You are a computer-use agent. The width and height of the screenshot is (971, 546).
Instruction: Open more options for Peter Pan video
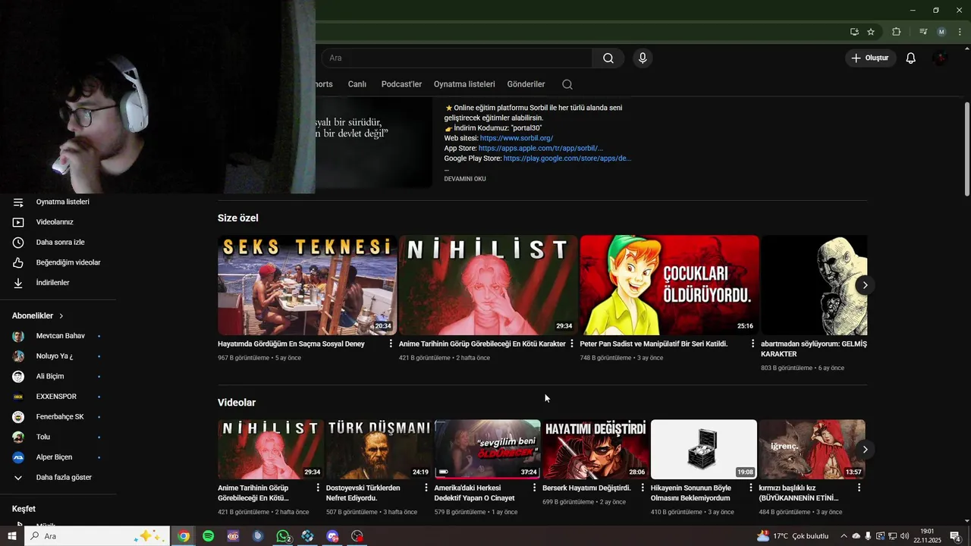753,344
